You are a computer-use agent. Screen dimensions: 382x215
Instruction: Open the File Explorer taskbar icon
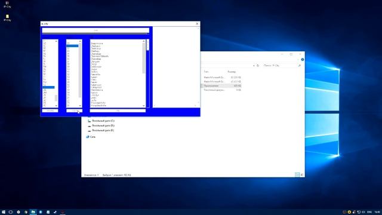pos(33,212)
